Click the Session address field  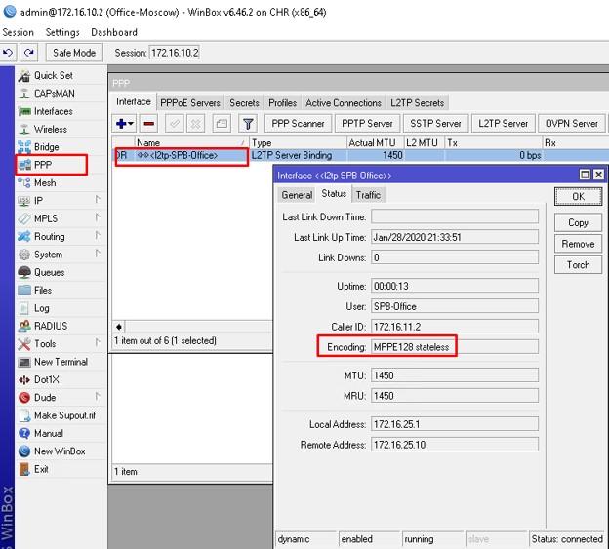(x=175, y=53)
